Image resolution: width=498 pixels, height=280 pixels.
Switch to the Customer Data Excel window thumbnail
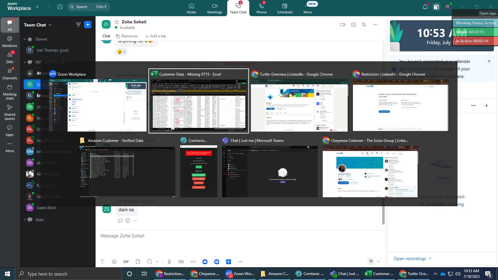(199, 101)
